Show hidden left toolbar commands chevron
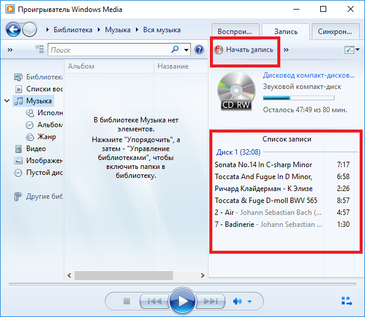The width and height of the screenshot is (365, 317). coord(10,50)
